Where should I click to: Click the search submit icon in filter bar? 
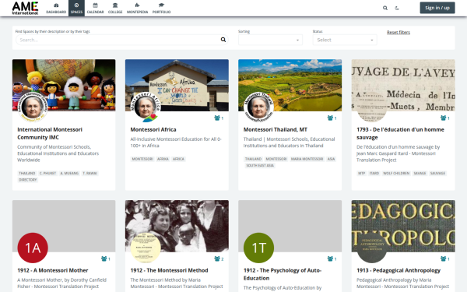tap(223, 40)
